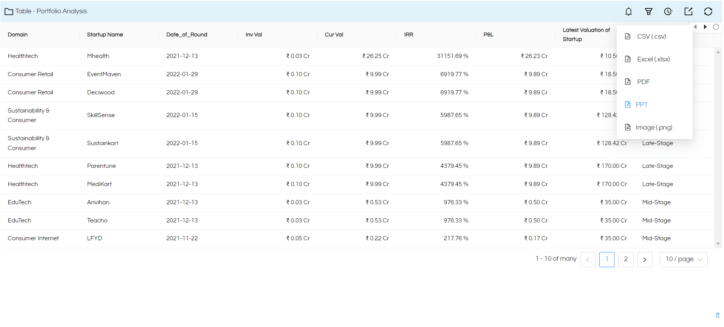724x327 pixels.
Task: Click vertical scrollbar up arrow
Action: click(x=718, y=52)
